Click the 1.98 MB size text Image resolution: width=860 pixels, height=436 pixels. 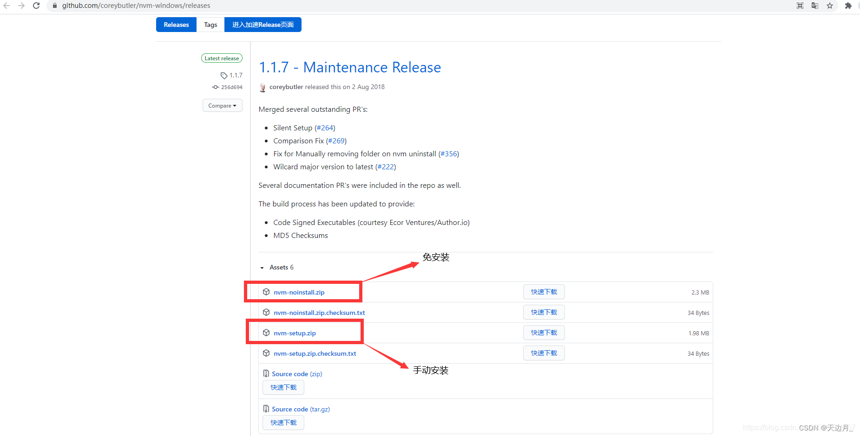tap(699, 333)
